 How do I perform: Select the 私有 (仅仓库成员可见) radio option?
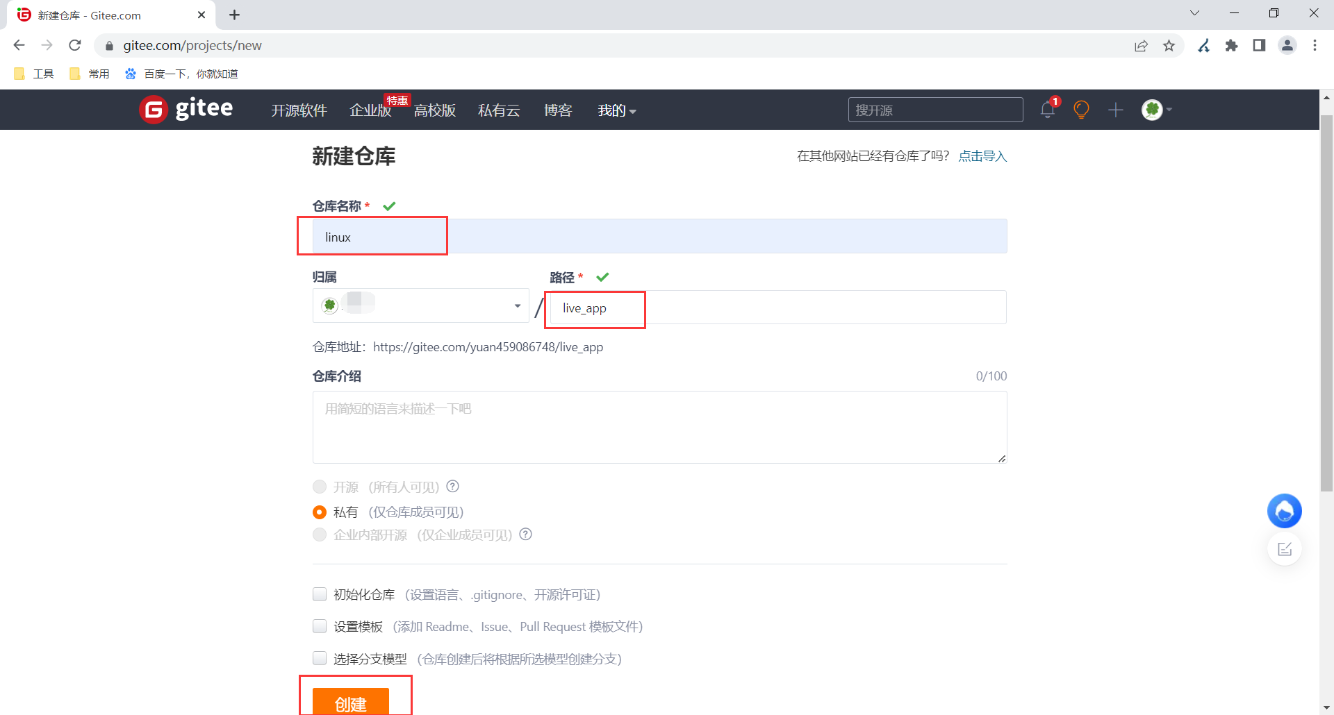(320, 512)
